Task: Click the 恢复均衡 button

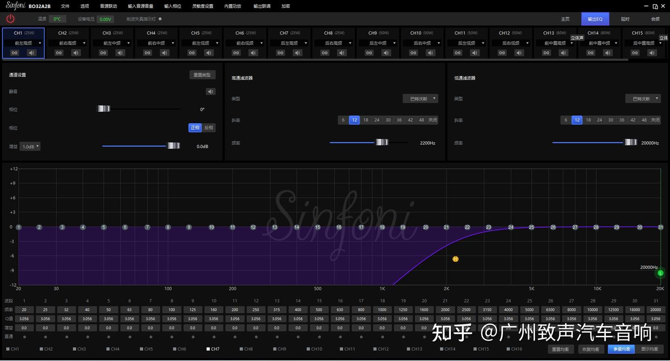Action: point(590,349)
